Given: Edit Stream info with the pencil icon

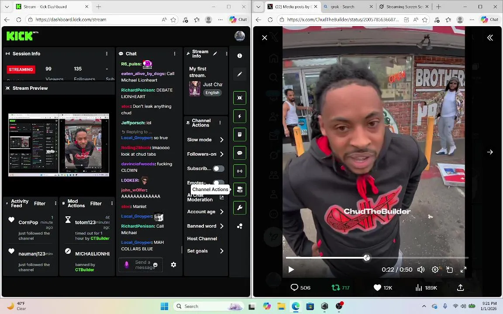Looking at the screenshot, I should 215,54.
